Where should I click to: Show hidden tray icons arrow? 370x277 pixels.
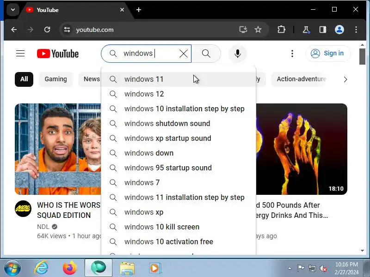(290, 268)
